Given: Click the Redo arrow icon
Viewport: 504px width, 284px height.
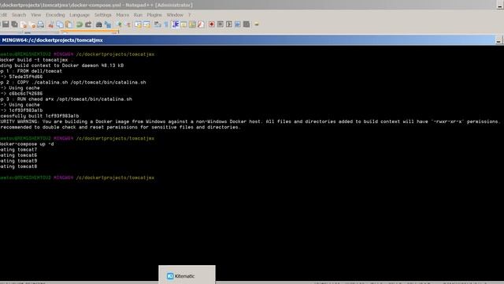Looking at the screenshot, I should 88,24.
